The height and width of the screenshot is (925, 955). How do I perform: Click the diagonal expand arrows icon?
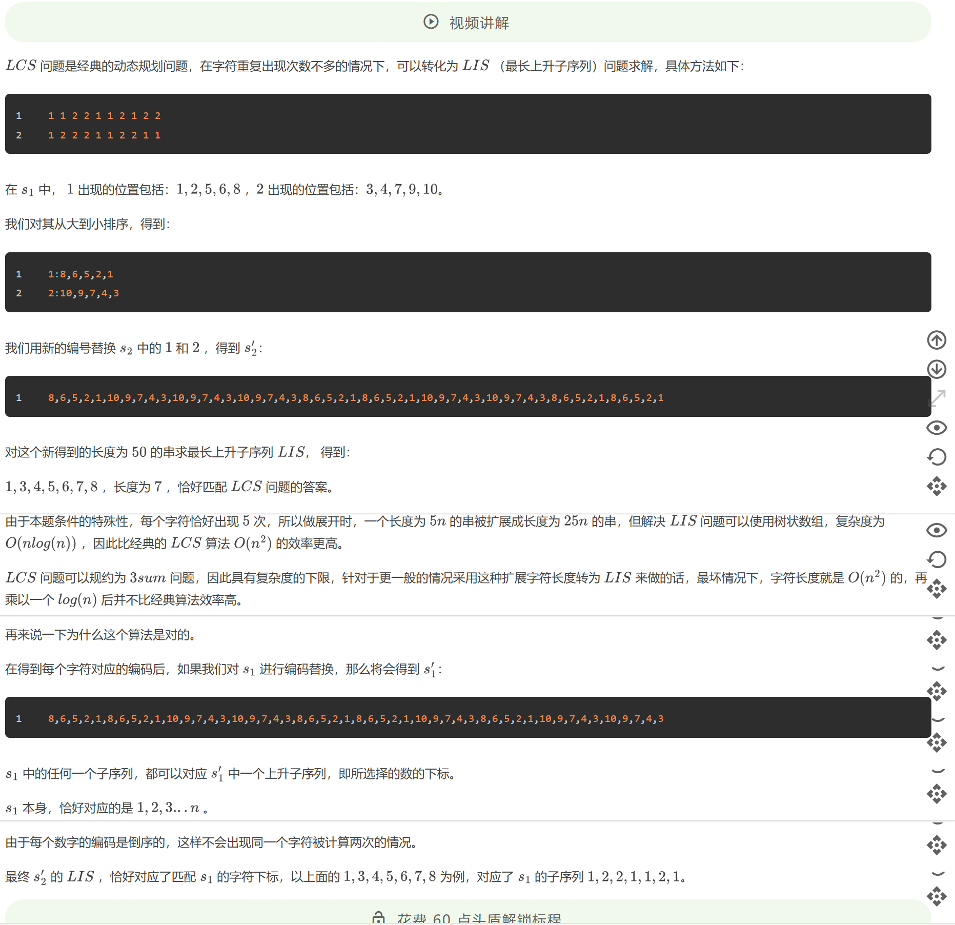(x=937, y=398)
